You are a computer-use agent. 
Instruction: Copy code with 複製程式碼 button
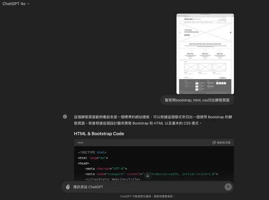[x=221, y=142]
